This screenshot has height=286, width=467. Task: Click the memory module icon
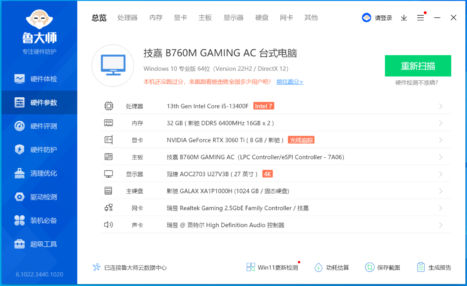click(x=108, y=123)
